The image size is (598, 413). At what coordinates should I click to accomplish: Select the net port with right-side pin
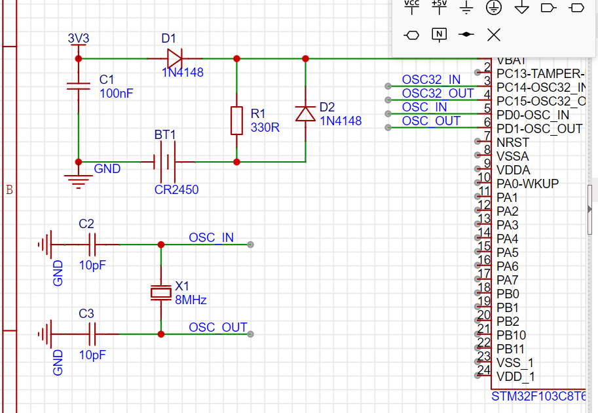549,8
